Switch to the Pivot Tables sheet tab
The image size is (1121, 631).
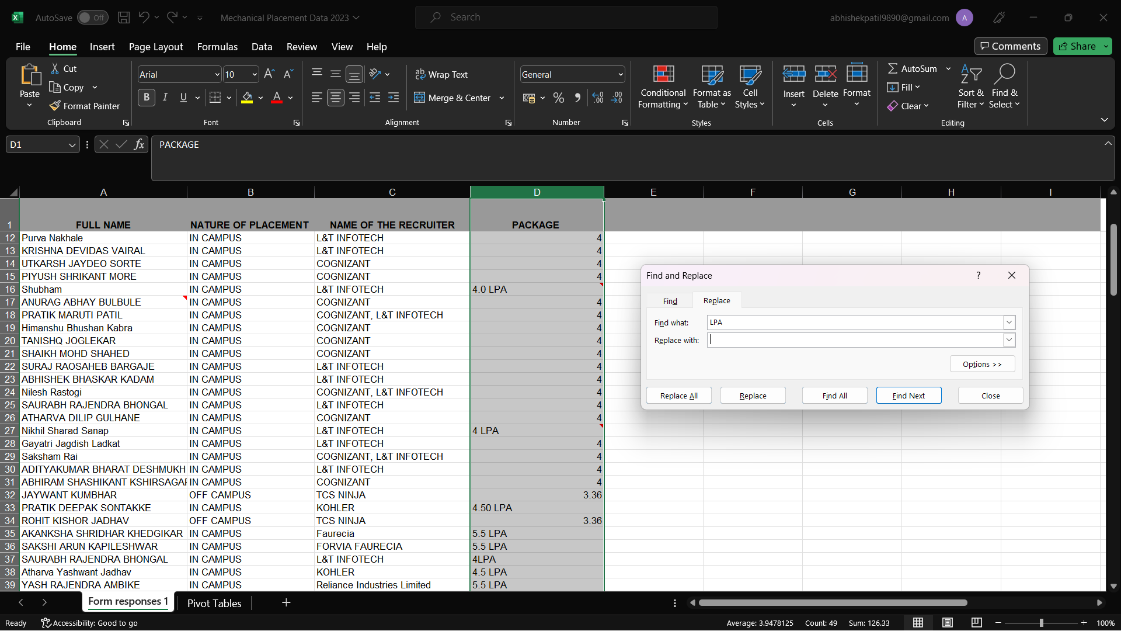pyautogui.click(x=214, y=603)
